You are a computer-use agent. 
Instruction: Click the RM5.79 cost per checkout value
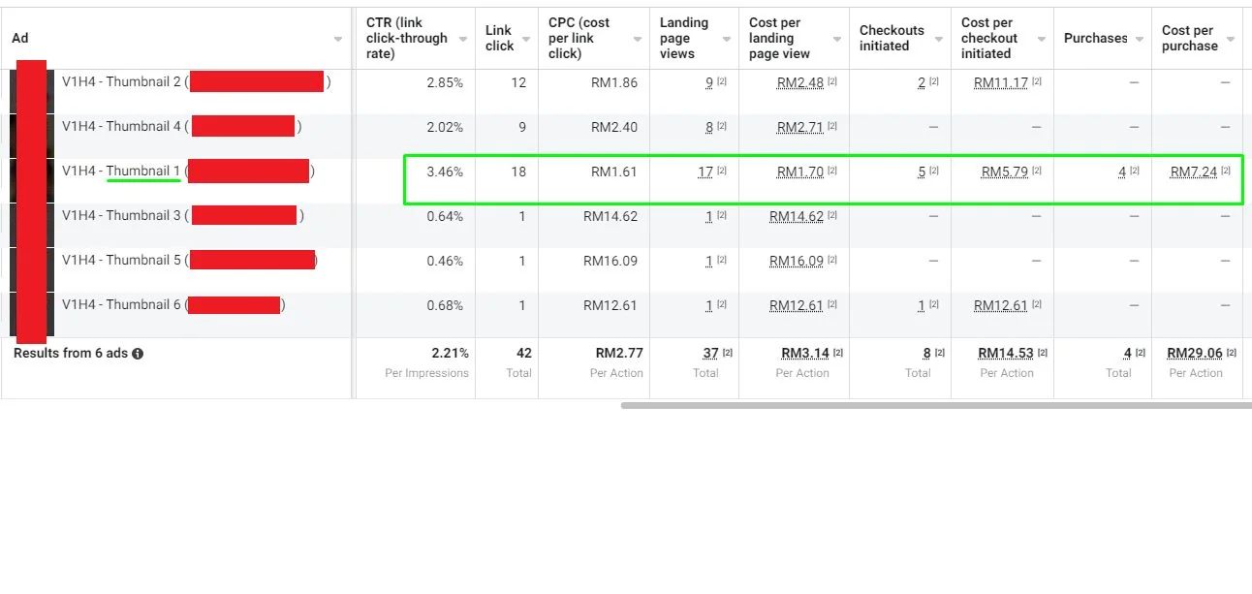pos(1005,172)
